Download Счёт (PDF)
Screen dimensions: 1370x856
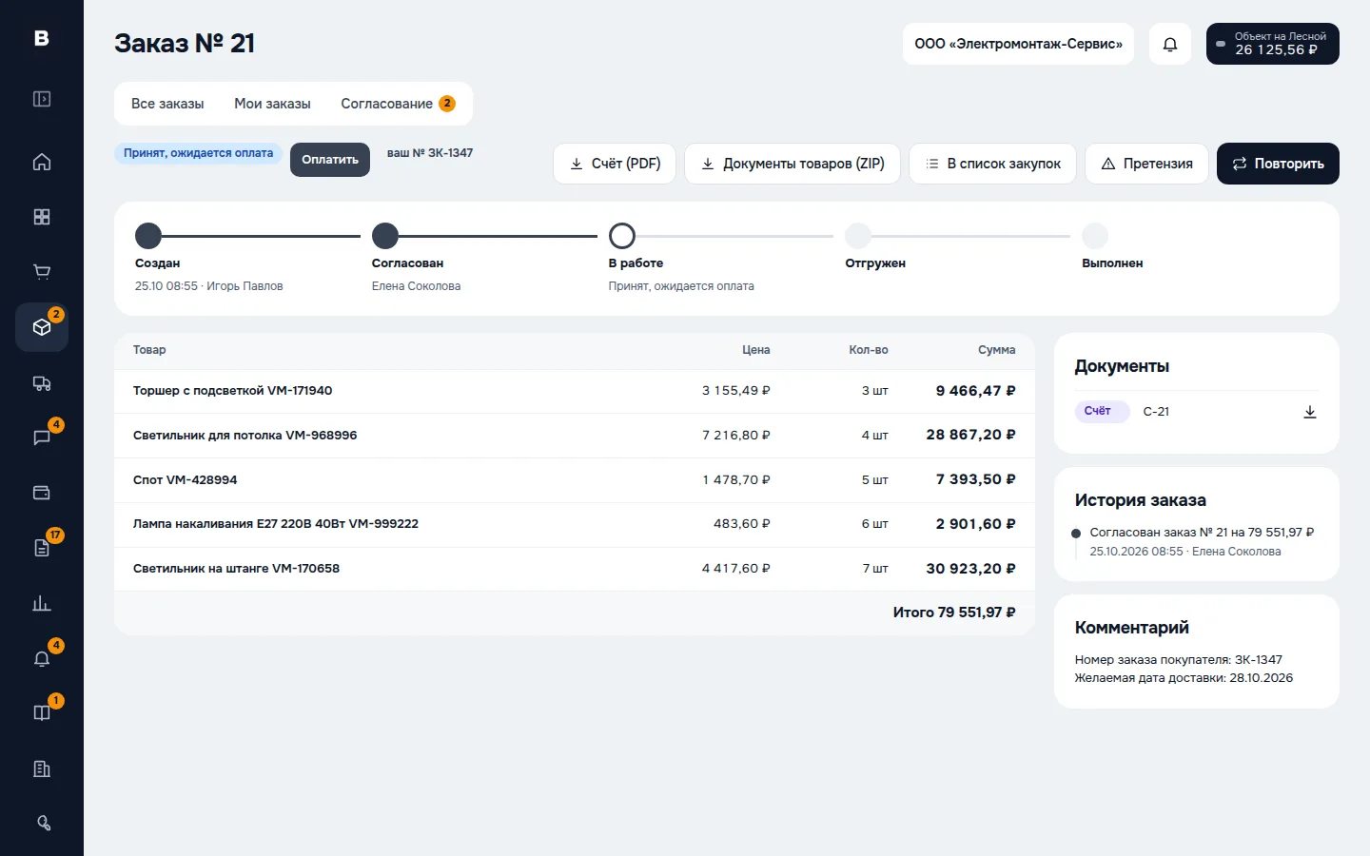pos(615,164)
